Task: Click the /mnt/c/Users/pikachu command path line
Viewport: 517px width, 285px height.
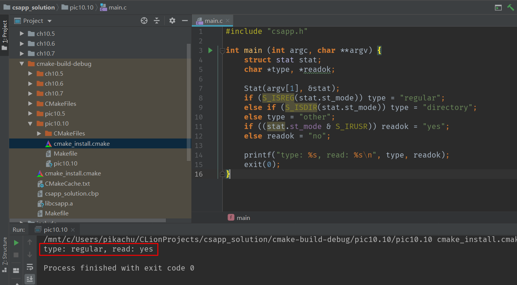Action: coord(280,239)
